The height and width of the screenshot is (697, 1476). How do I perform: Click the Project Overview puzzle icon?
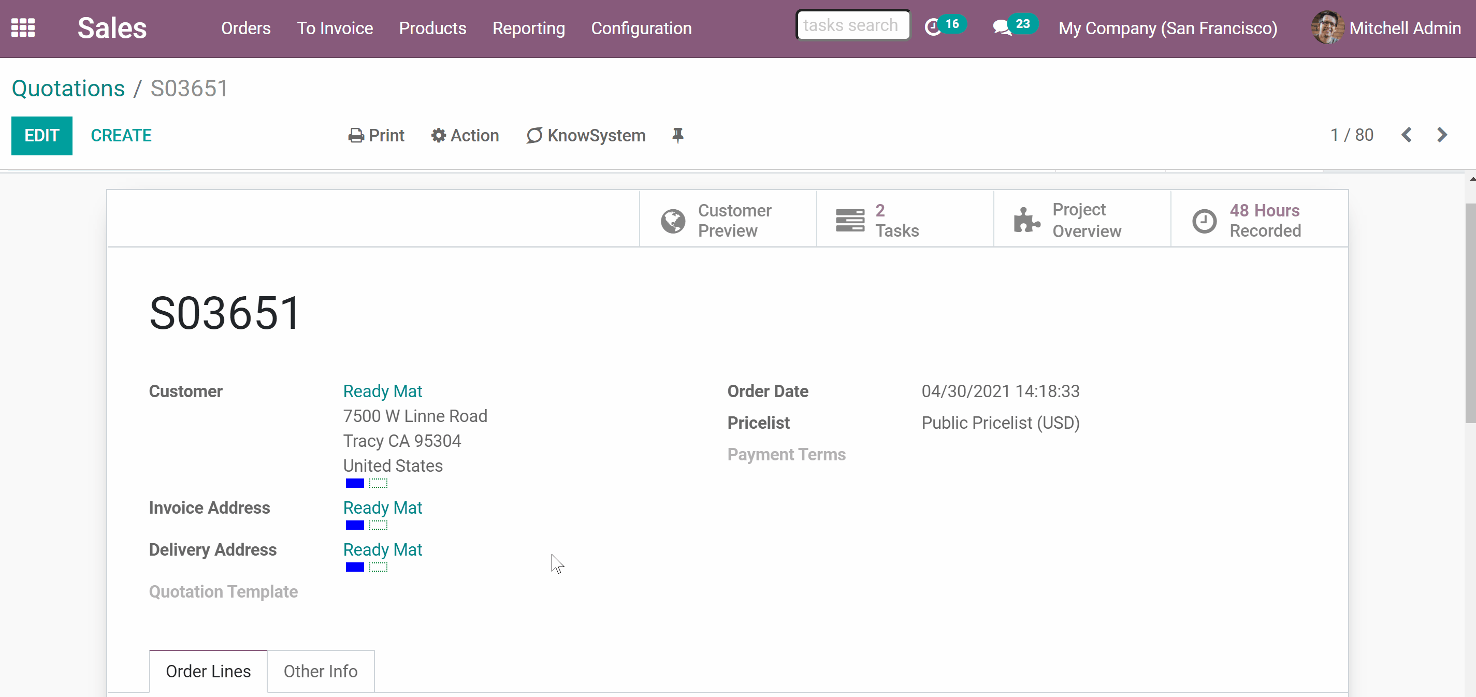pos(1027,220)
